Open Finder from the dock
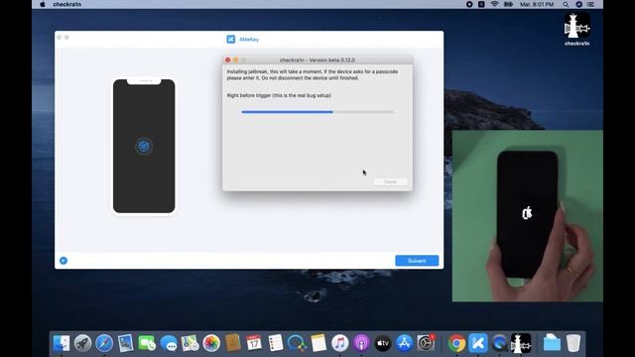 [62, 343]
